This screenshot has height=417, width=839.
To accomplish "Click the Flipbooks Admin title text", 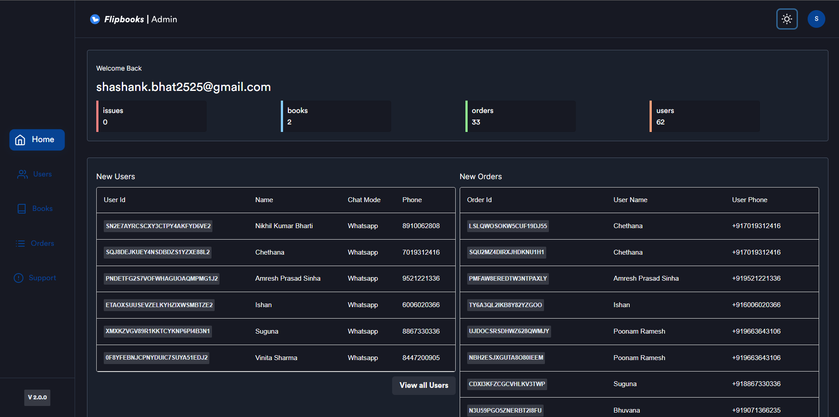I will 140,19.
